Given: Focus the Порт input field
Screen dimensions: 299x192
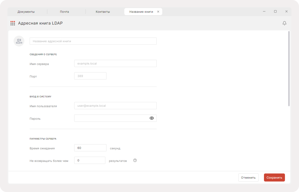Looking at the screenshot, I should 90,76.
